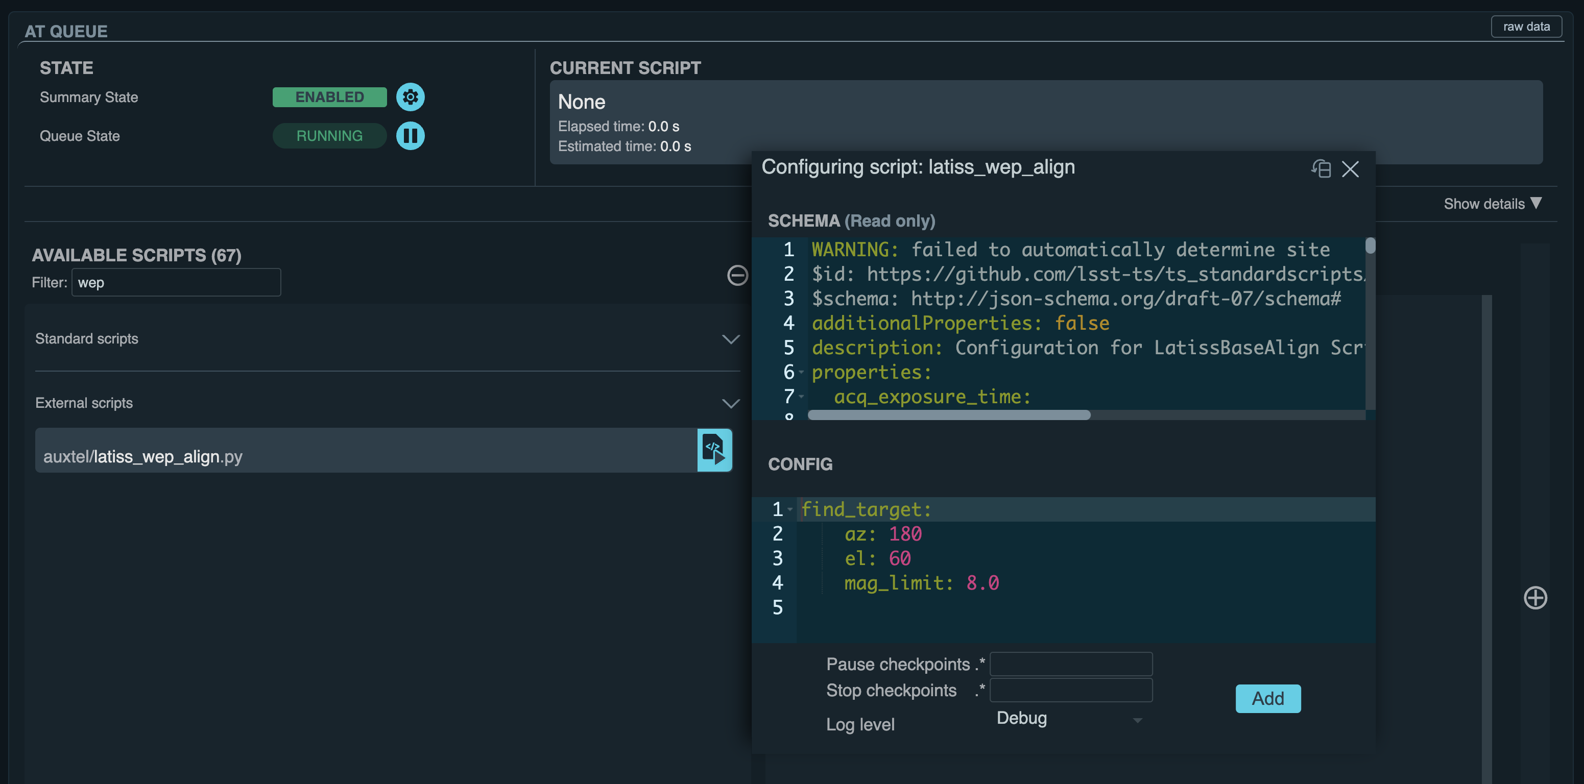Open summary state settings gear
Image resolution: width=1584 pixels, height=784 pixels.
tap(410, 97)
